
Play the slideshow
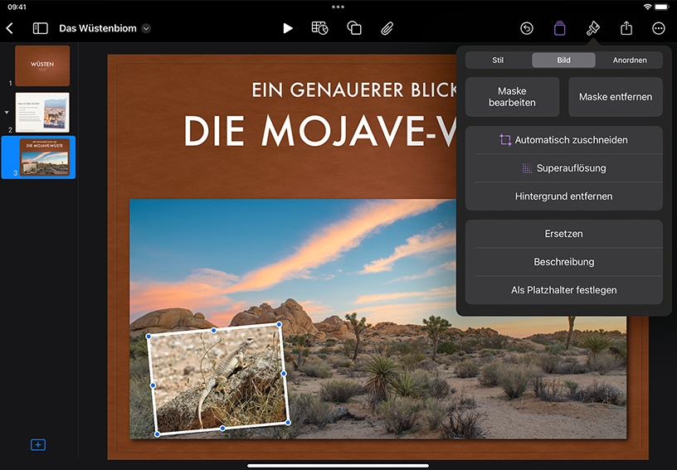tap(288, 28)
